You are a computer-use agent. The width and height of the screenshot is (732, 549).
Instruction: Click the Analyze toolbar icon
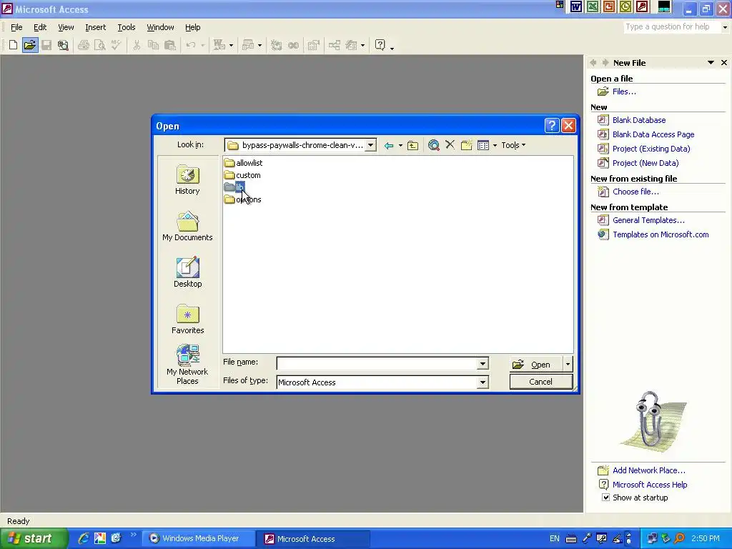248,45
